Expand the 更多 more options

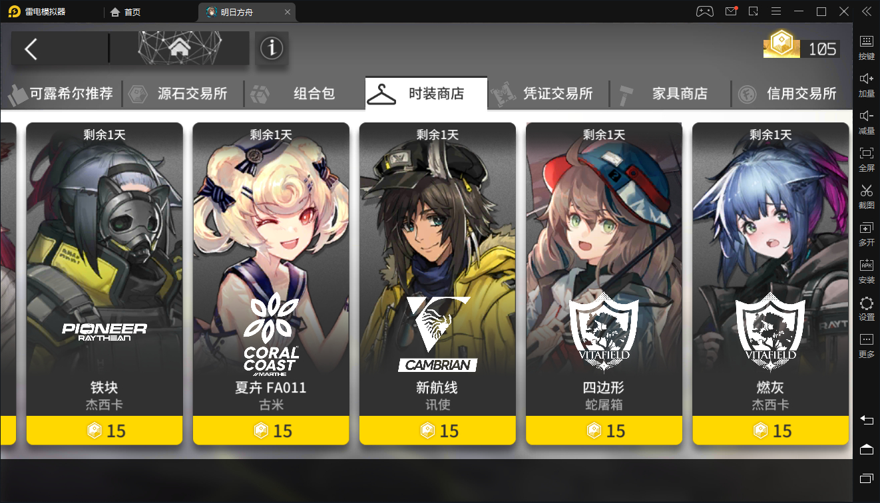click(866, 345)
